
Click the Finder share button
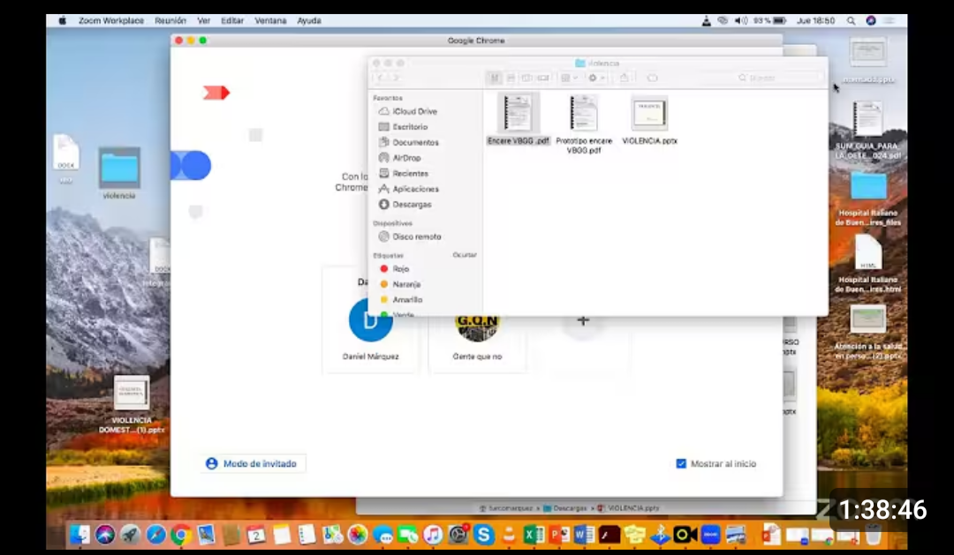coord(624,78)
